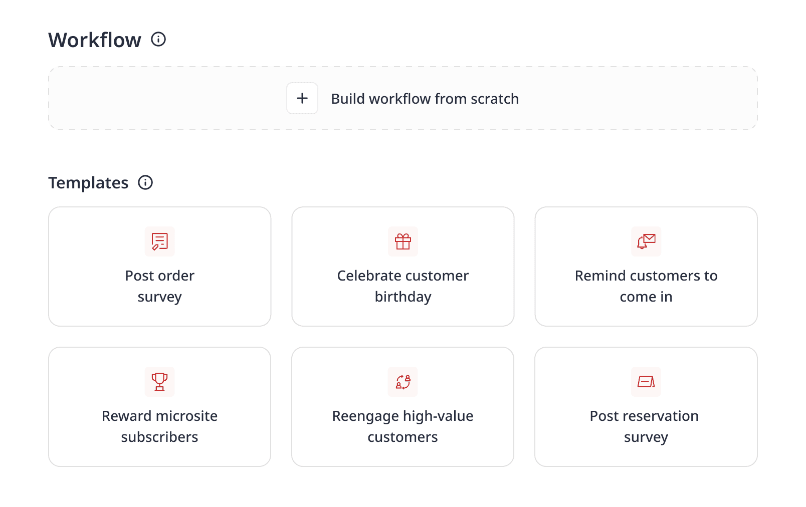Click the post reservation survey sign icon
806x507 pixels.
tap(646, 382)
